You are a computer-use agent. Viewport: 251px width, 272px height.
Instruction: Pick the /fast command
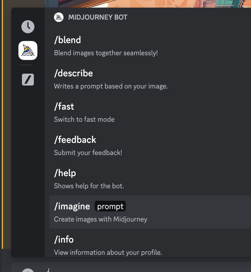150,112
